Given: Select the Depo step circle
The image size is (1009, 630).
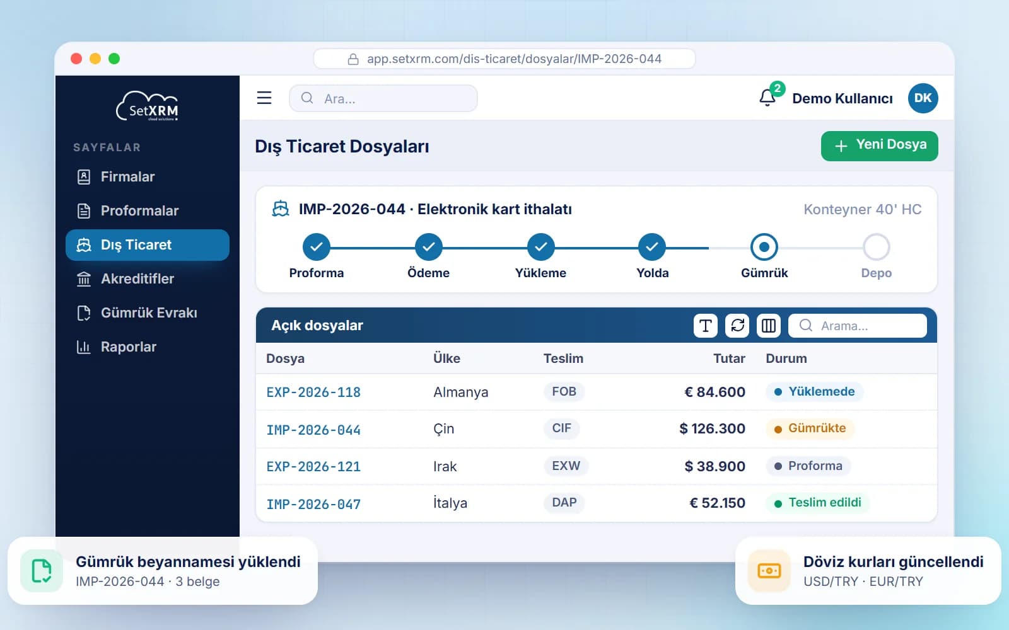Looking at the screenshot, I should (876, 247).
